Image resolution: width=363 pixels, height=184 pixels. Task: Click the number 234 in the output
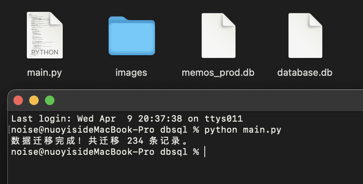(135, 141)
